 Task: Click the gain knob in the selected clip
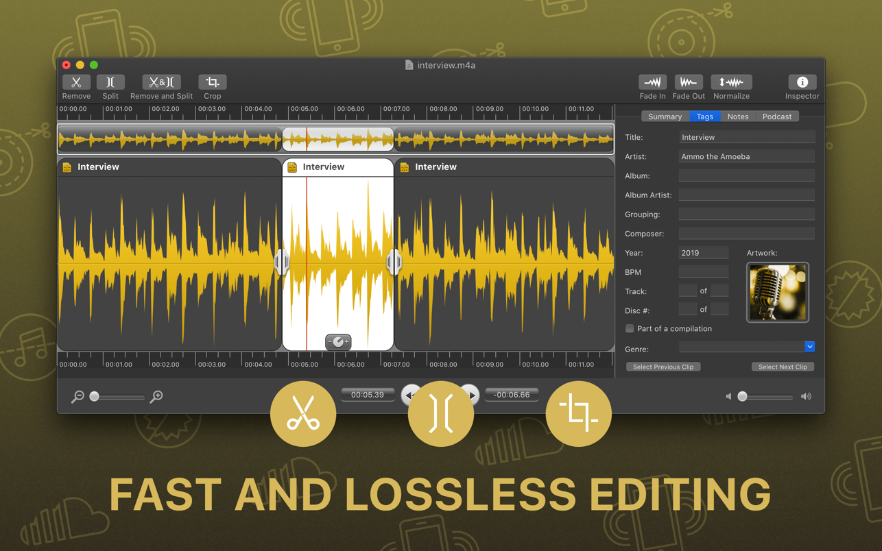pos(338,341)
